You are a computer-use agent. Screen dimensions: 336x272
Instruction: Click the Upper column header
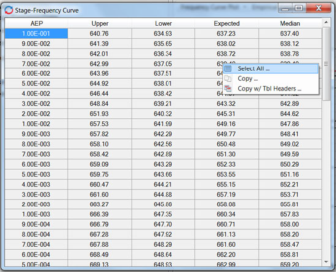(100, 23)
